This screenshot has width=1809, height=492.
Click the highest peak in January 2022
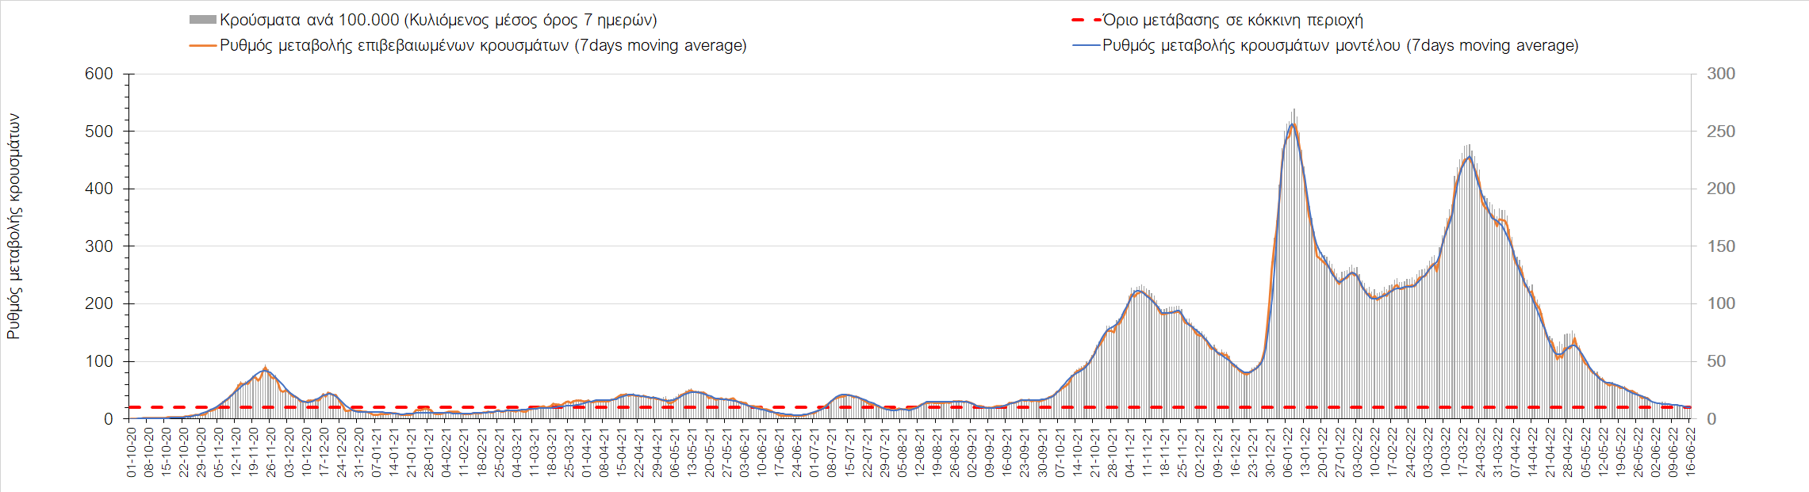(1293, 124)
